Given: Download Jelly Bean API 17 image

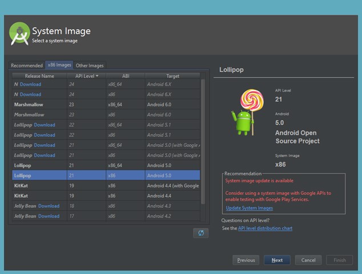Looking at the screenshot, I should (x=49, y=216).
